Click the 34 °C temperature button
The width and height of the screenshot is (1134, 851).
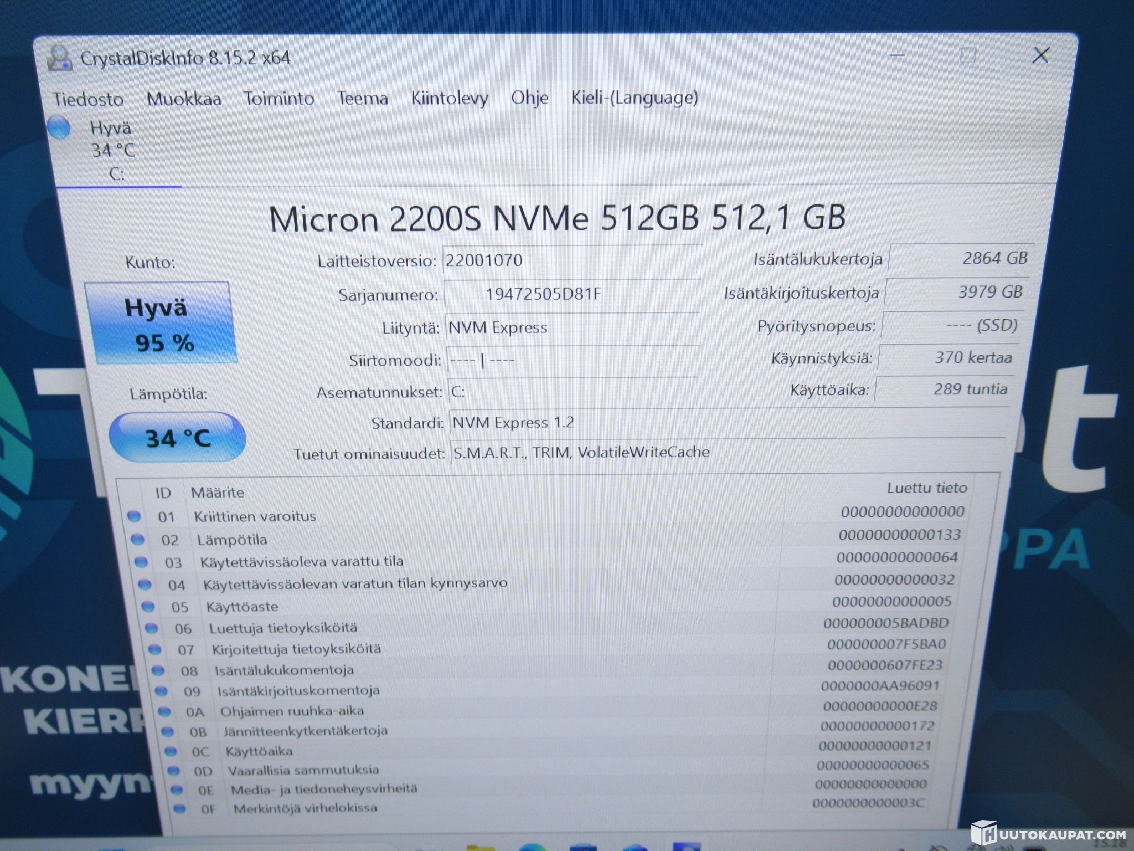coord(178,438)
